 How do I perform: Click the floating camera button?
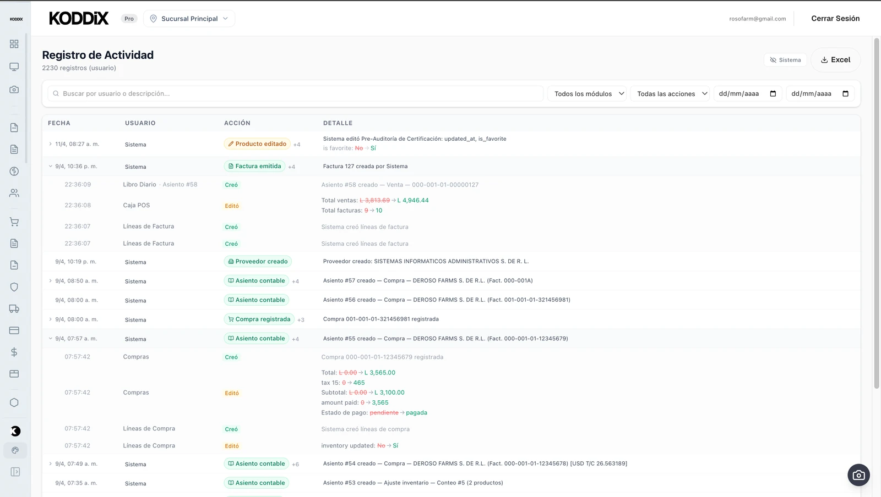pos(858,475)
